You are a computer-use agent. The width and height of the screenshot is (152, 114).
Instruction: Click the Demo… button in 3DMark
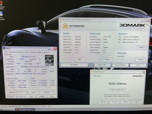[x=138, y=65]
